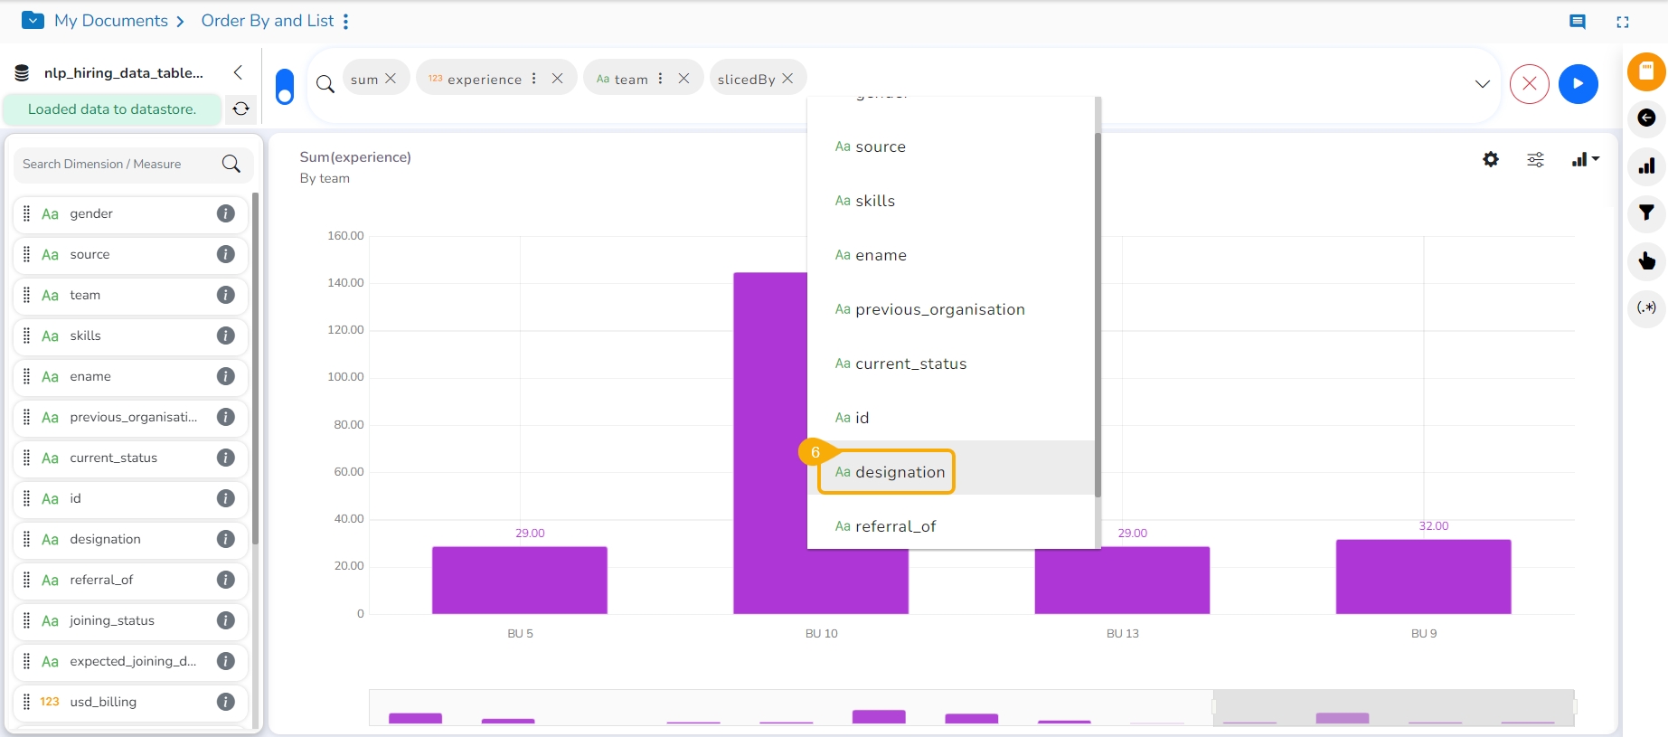Expand the chart type dropdown
The image size is (1668, 737).
coord(1585,160)
